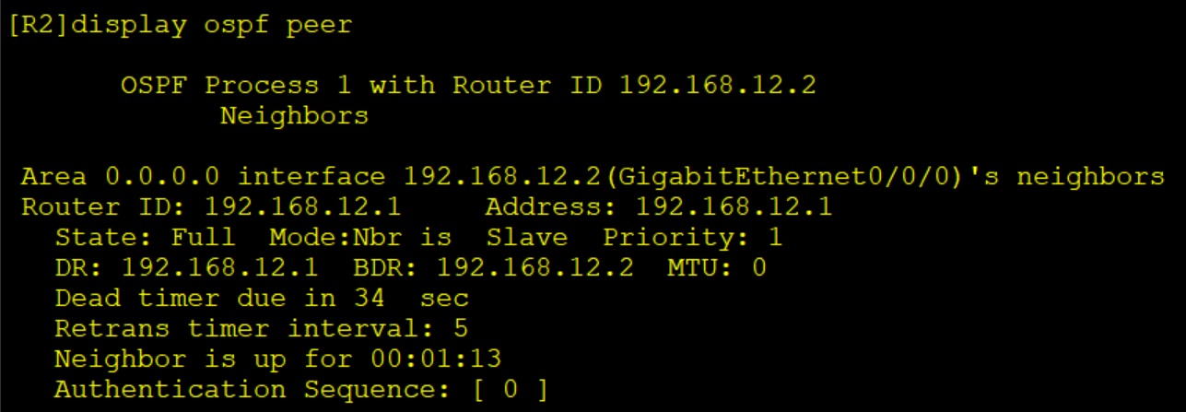
Task: Click the 'MTU: 0' value
Action: [717, 267]
